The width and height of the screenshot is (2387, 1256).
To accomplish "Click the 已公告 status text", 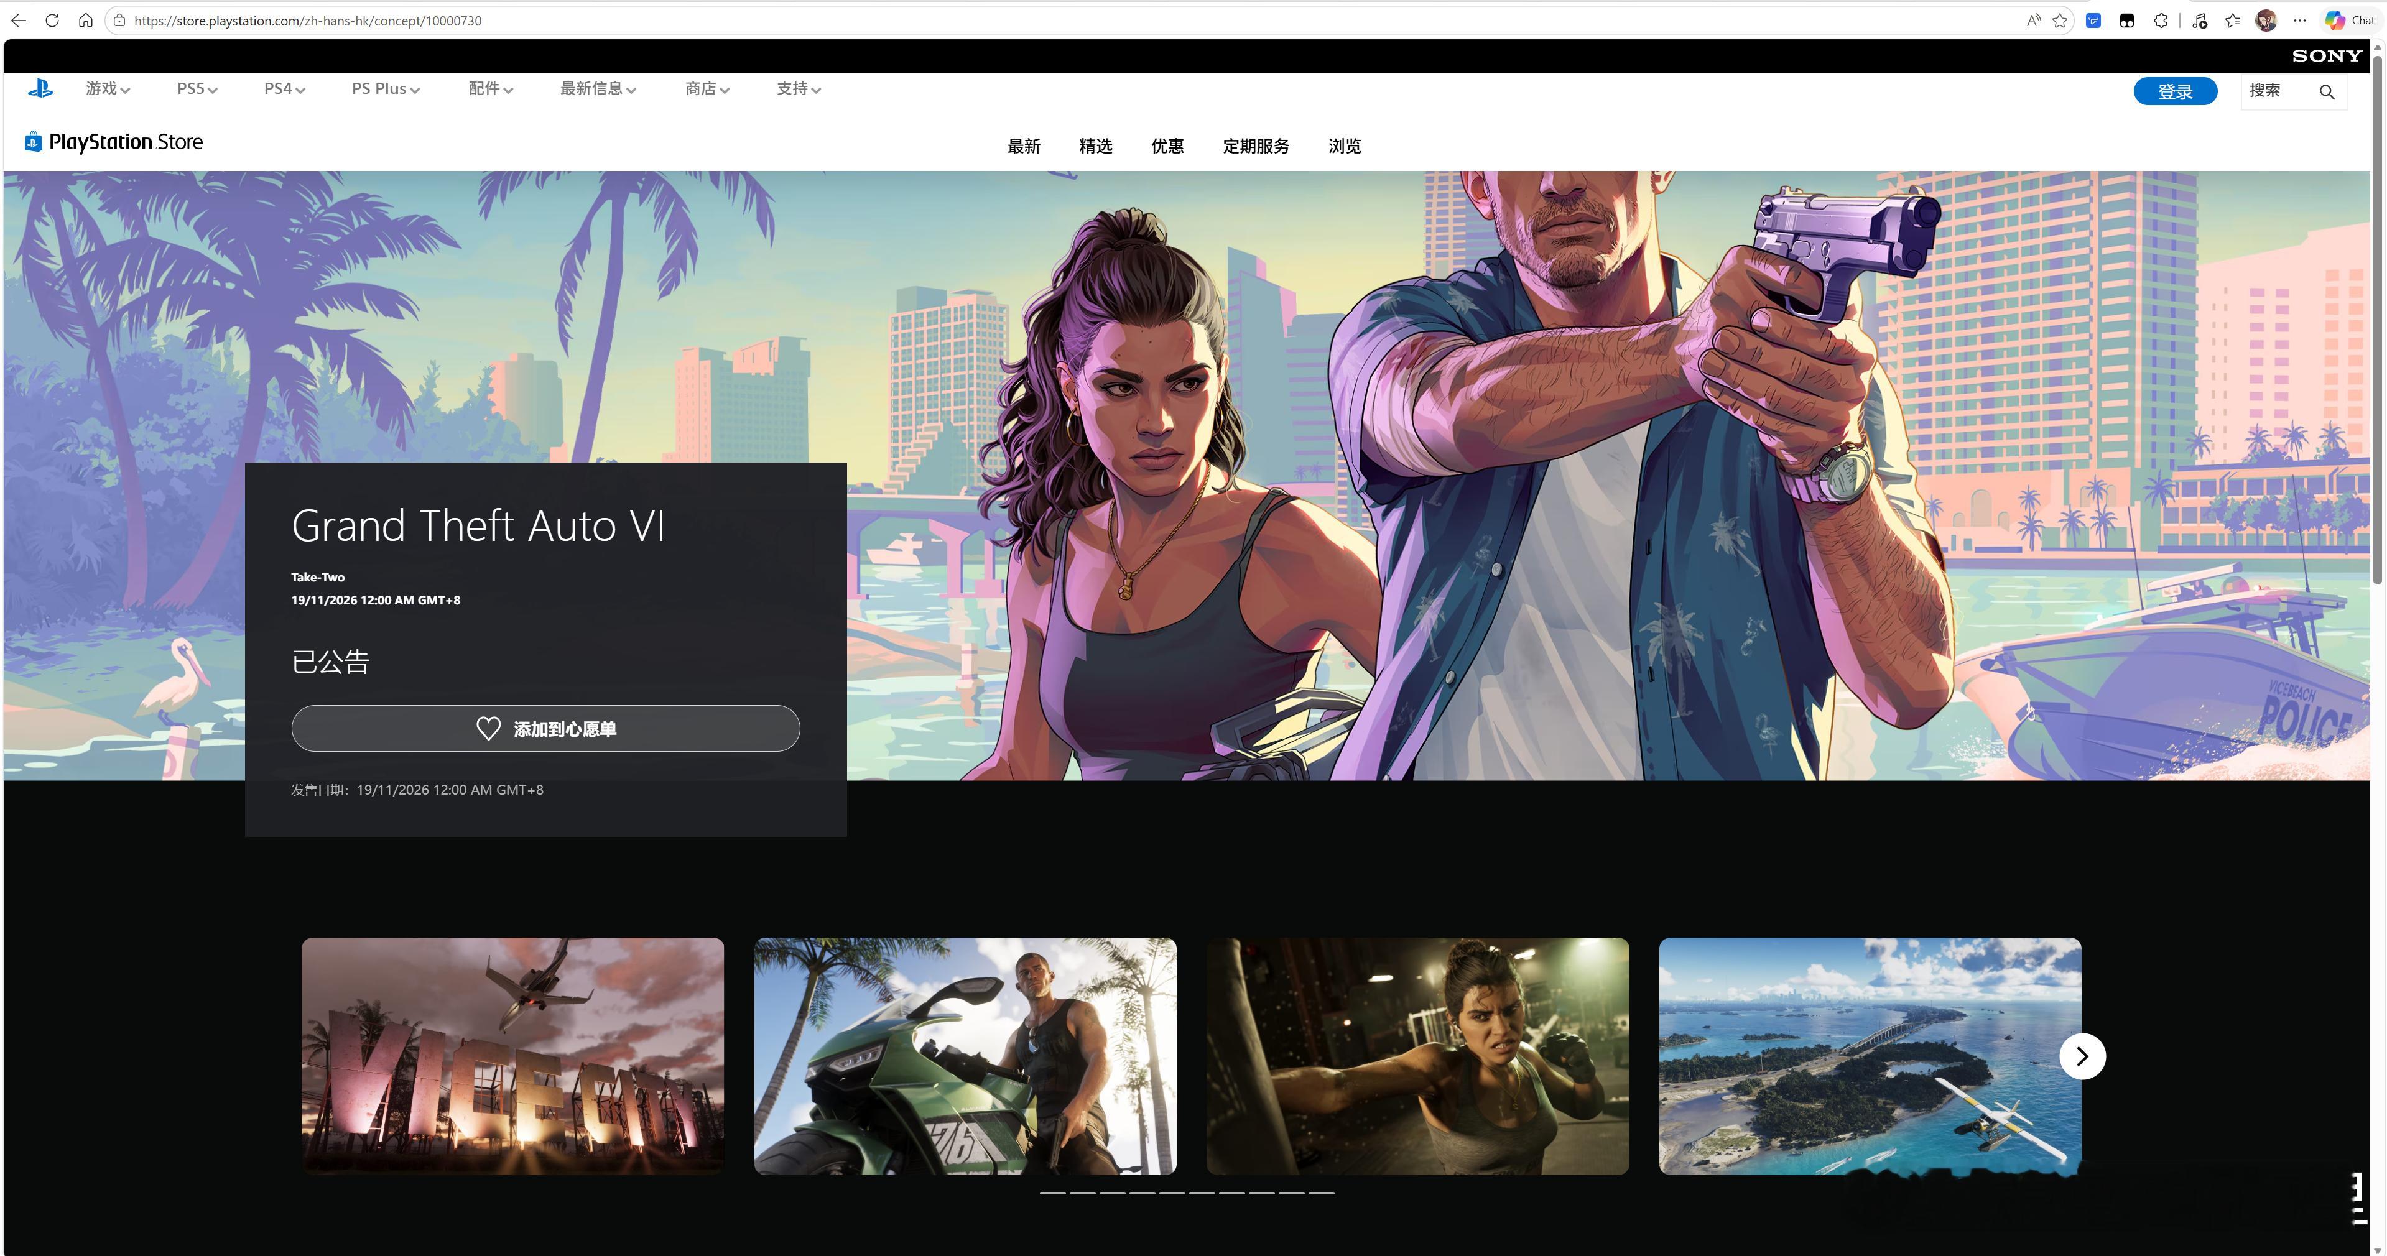I will click(331, 662).
